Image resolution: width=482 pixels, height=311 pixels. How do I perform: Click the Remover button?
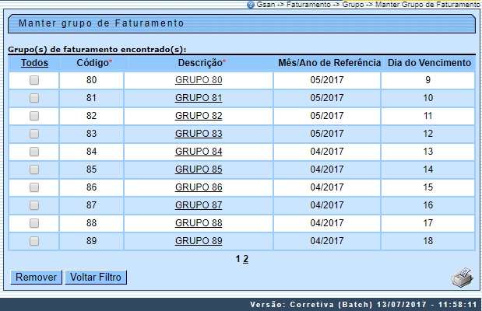click(37, 278)
